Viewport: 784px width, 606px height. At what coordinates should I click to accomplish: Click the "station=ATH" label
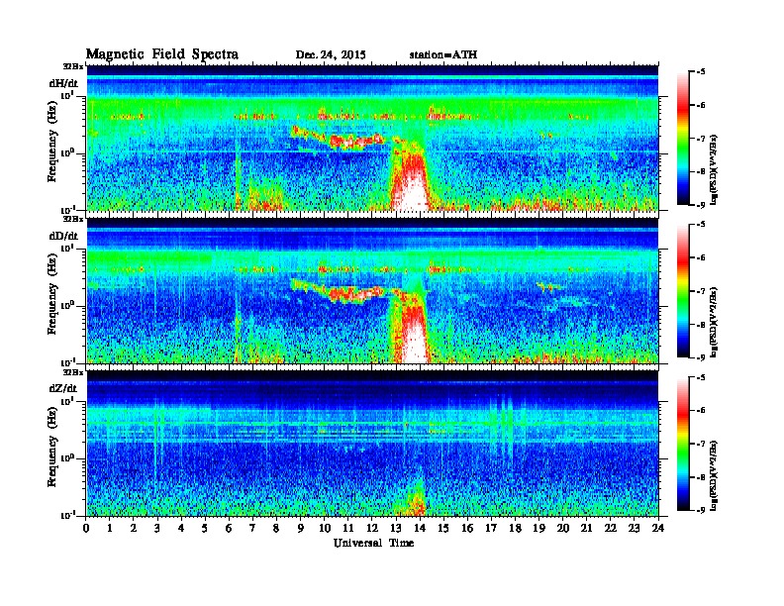point(443,54)
